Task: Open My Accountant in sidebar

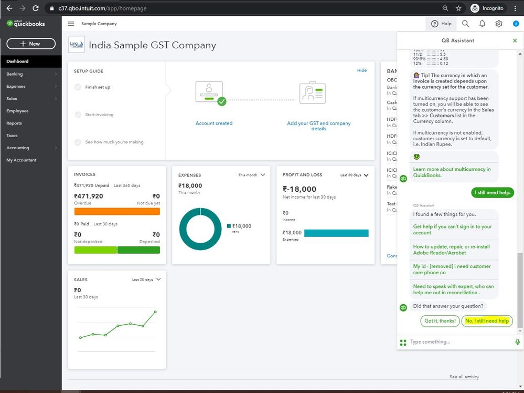Action: [22, 160]
